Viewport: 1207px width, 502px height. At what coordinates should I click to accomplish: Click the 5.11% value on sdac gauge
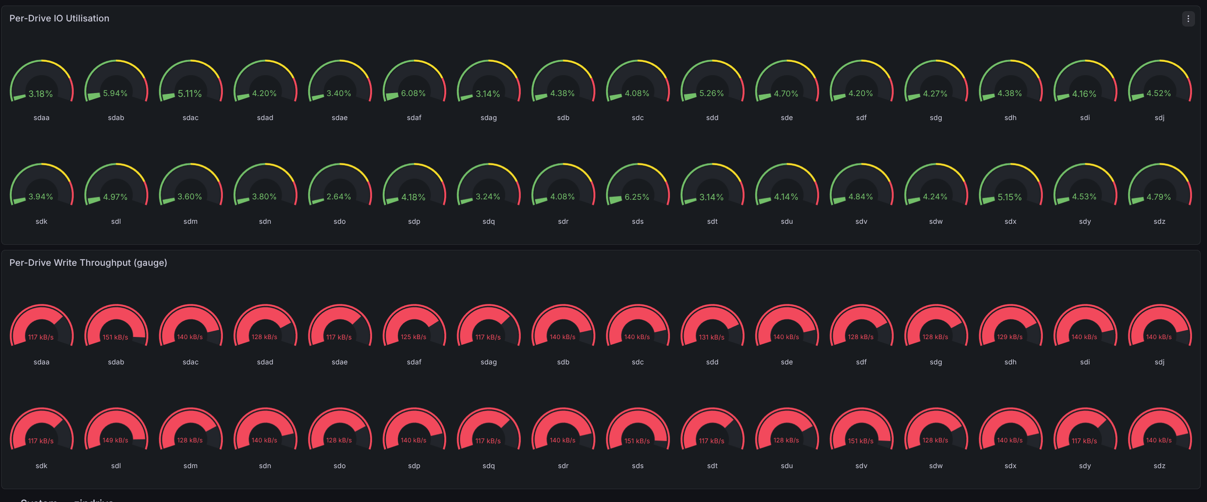[x=190, y=94]
